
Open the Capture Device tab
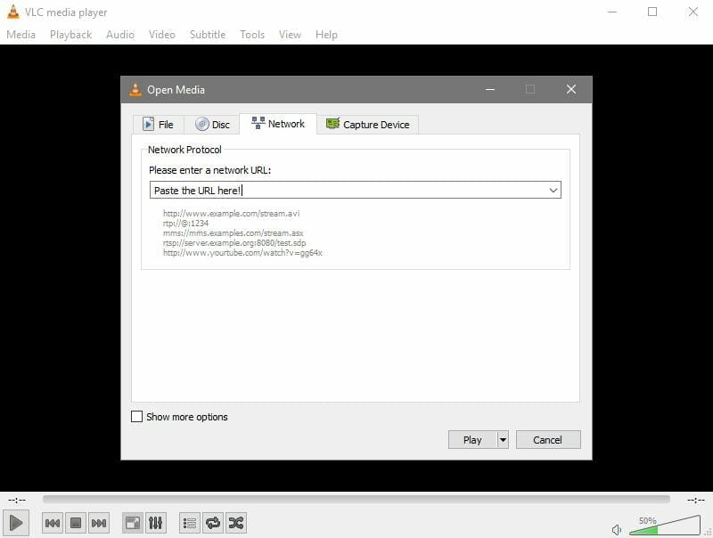(368, 125)
